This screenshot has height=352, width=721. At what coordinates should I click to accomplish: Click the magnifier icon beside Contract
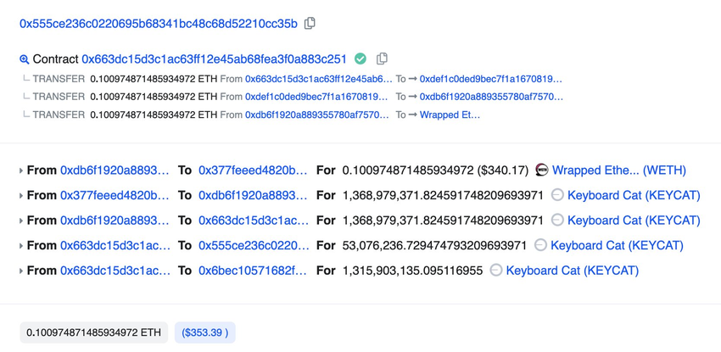coord(25,59)
